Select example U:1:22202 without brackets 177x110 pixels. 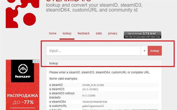click(89, 96)
